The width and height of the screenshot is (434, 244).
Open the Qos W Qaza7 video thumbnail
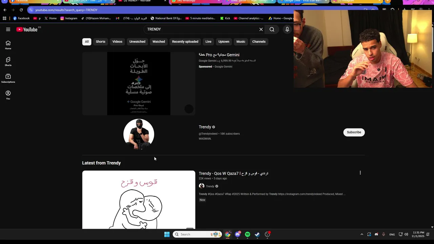coord(139,200)
